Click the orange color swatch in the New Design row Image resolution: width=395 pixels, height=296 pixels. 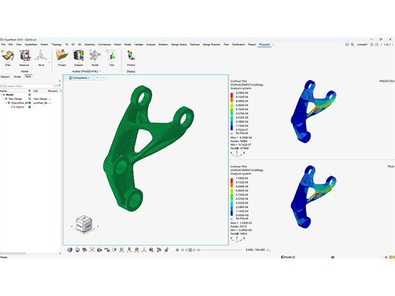(x=30, y=99)
